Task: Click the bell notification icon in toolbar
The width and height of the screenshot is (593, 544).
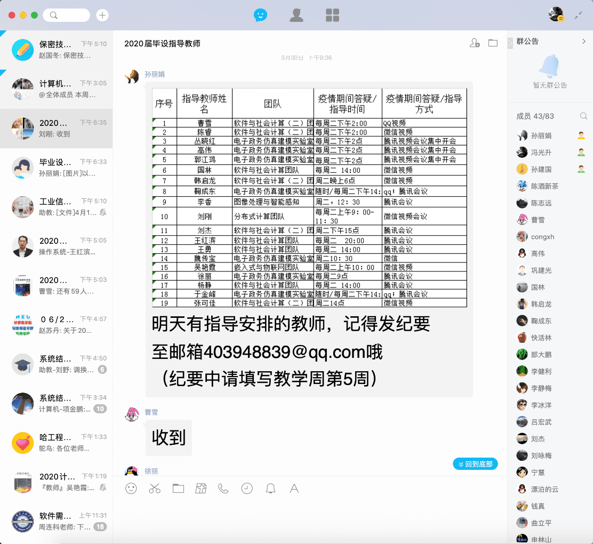Action: (x=270, y=488)
